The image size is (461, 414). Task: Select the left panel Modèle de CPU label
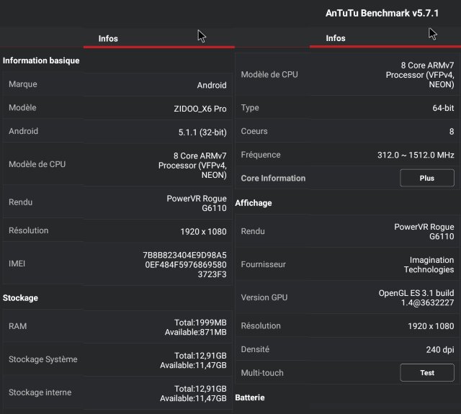click(37, 164)
